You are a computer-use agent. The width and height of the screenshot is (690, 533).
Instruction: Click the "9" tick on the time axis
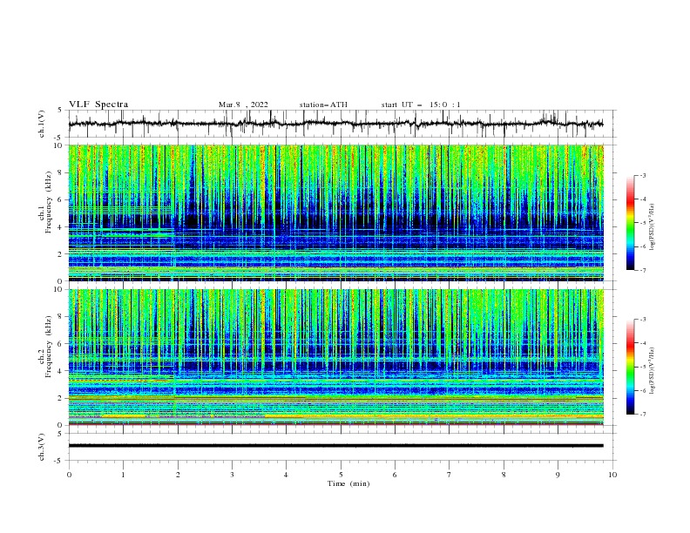point(558,475)
